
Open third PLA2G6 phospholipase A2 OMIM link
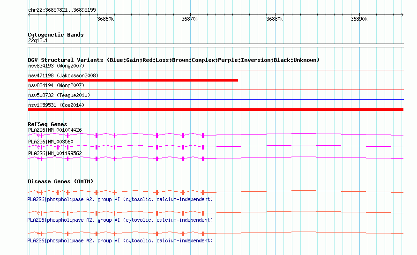120,240
